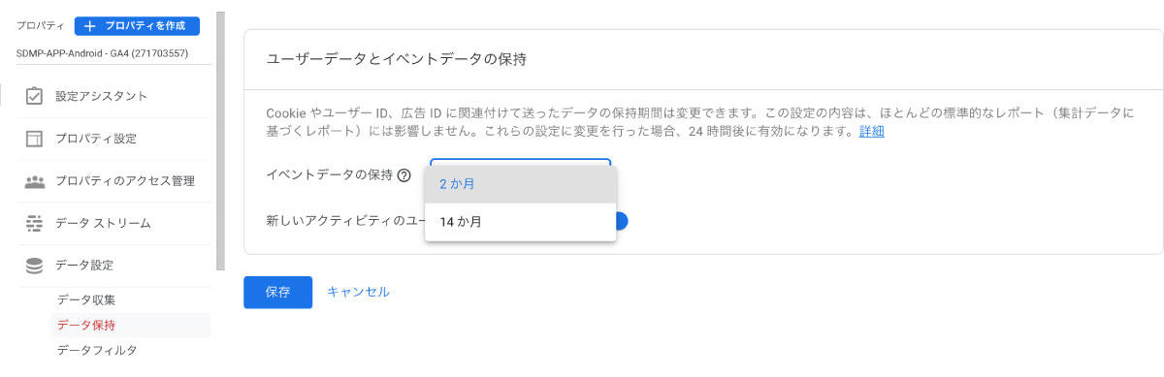Screen dimensions: 1164x377
Task: Click the プロパティ設定 layout icon
Action: point(35,139)
